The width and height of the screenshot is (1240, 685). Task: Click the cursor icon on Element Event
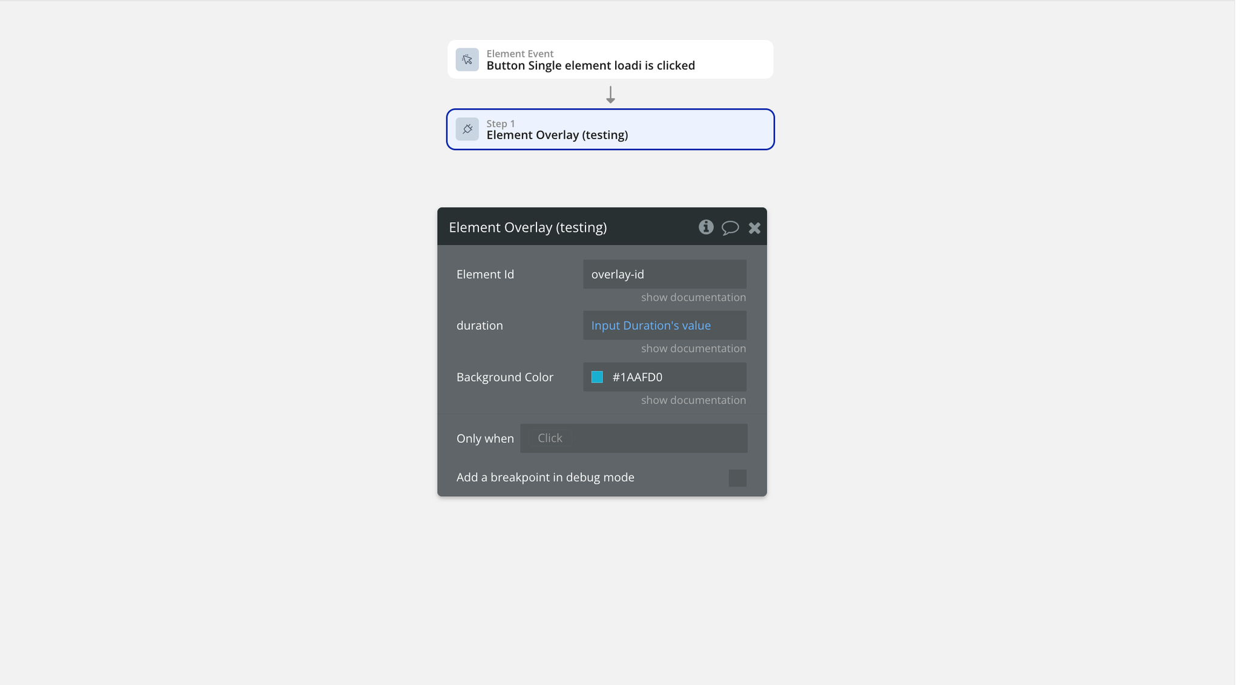click(x=467, y=59)
